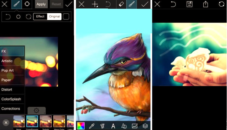Image resolution: width=227 pixels, height=130 pixels.
Task: Select the eyedropper tool
Action: coord(92,126)
